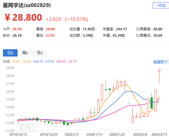Click the MA10 : 24.54 indicator label
Image resolution: width=169 pixels, height=137 pixels.
[44, 62]
